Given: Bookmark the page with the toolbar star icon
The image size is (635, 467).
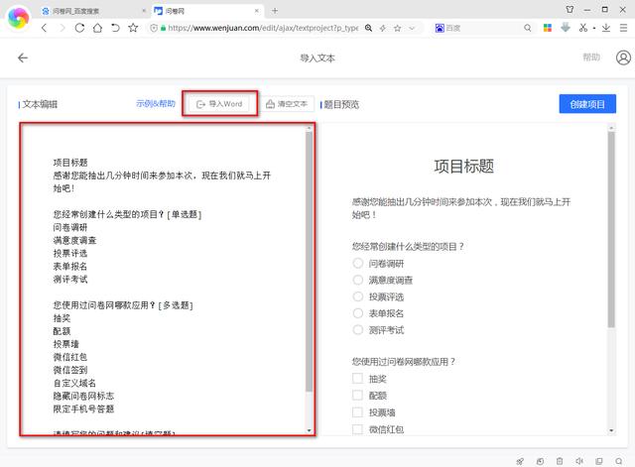Looking at the screenshot, I should (x=133, y=28).
